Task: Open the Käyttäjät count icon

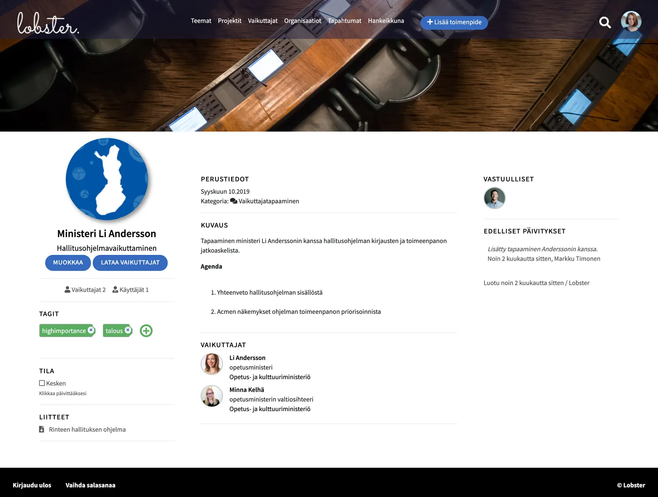Action: click(x=115, y=289)
